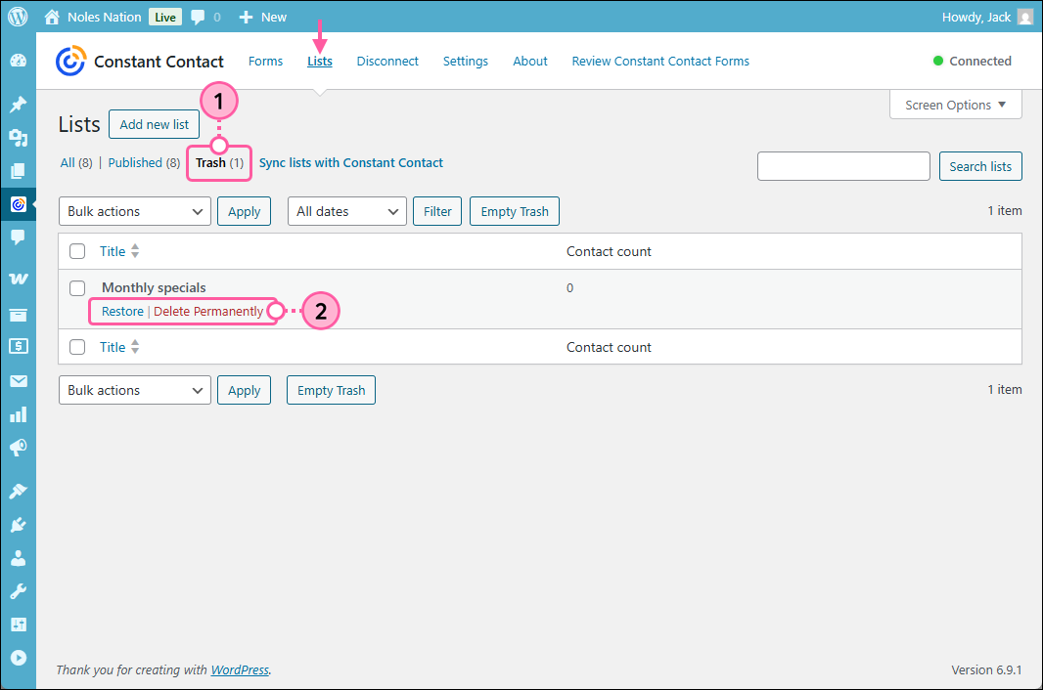Image resolution: width=1043 pixels, height=690 pixels.
Task: Restore the Monthly specials list
Action: coord(121,311)
